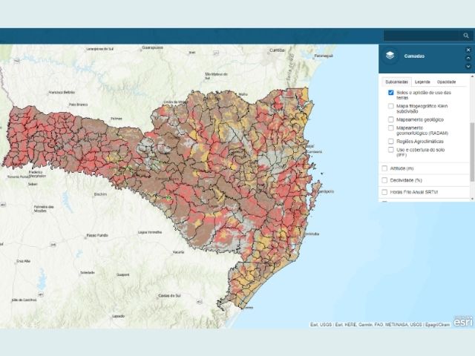Check Uso e cobertura do solo (IFF)

pos(391,151)
